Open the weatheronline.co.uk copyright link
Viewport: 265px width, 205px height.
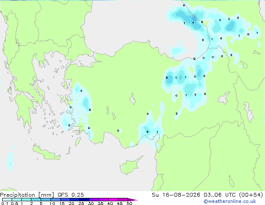click(x=230, y=201)
